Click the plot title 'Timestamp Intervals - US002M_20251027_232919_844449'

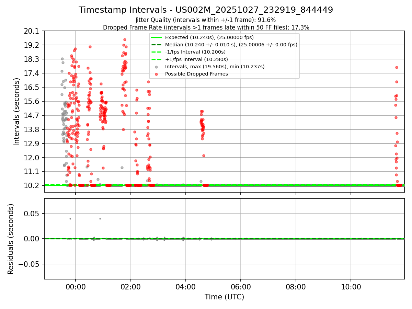coord(206,10)
